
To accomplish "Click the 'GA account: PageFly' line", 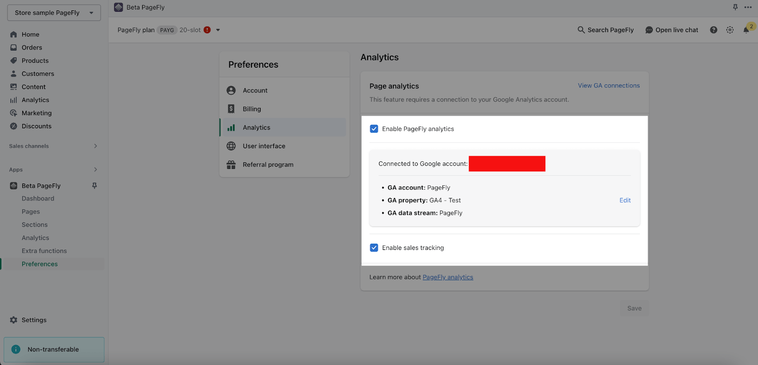I will coord(419,187).
